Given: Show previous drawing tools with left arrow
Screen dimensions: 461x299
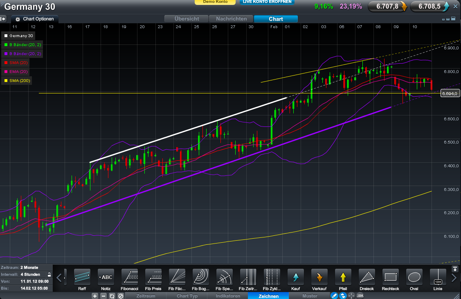Looking at the screenshot, I should pos(59,277).
